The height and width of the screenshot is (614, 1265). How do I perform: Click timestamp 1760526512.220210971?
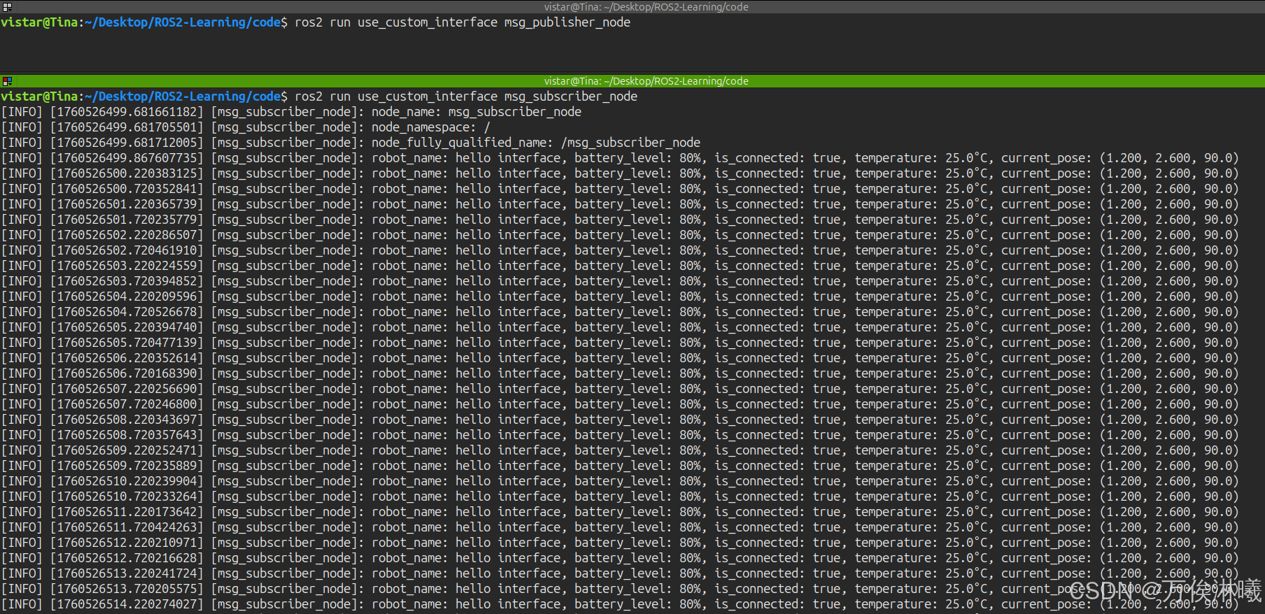click(127, 543)
